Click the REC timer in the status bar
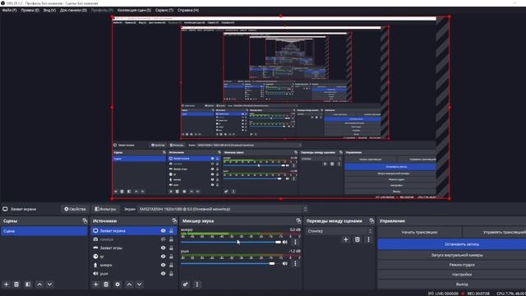The height and width of the screenshot is (296, 526). click(x=478, y=294)
